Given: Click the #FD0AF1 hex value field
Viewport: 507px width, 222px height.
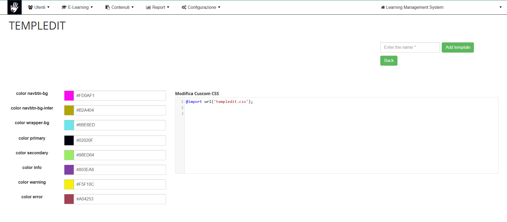Looking at the screenshot, I should pyautogui.click(x=120, y=96).
